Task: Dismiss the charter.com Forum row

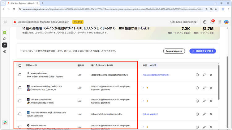Action: [211, 114]
